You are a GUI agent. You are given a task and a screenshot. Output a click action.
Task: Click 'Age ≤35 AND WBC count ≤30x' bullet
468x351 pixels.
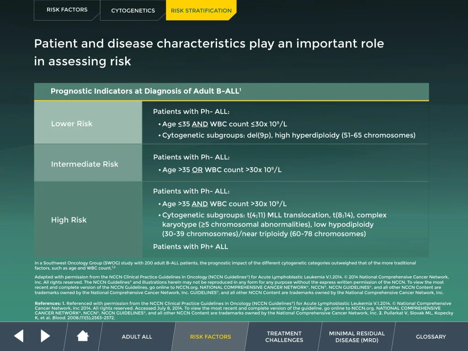pos(223,124)
